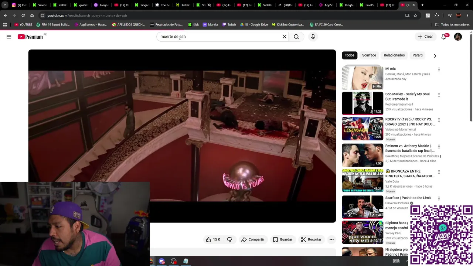473x266 pixels.
Task: Click the Compartir share button
Action: [x=252, y=239]
